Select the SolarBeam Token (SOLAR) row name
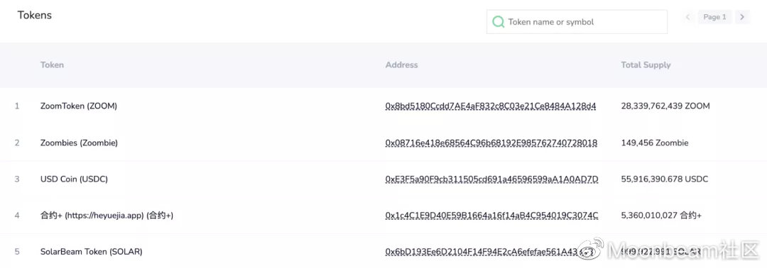This screenshot has height=268, width=767. [92, 252]
